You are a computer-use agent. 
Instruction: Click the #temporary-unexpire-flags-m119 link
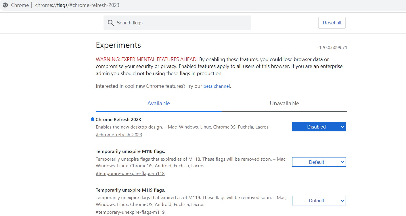tap(130, 212)
